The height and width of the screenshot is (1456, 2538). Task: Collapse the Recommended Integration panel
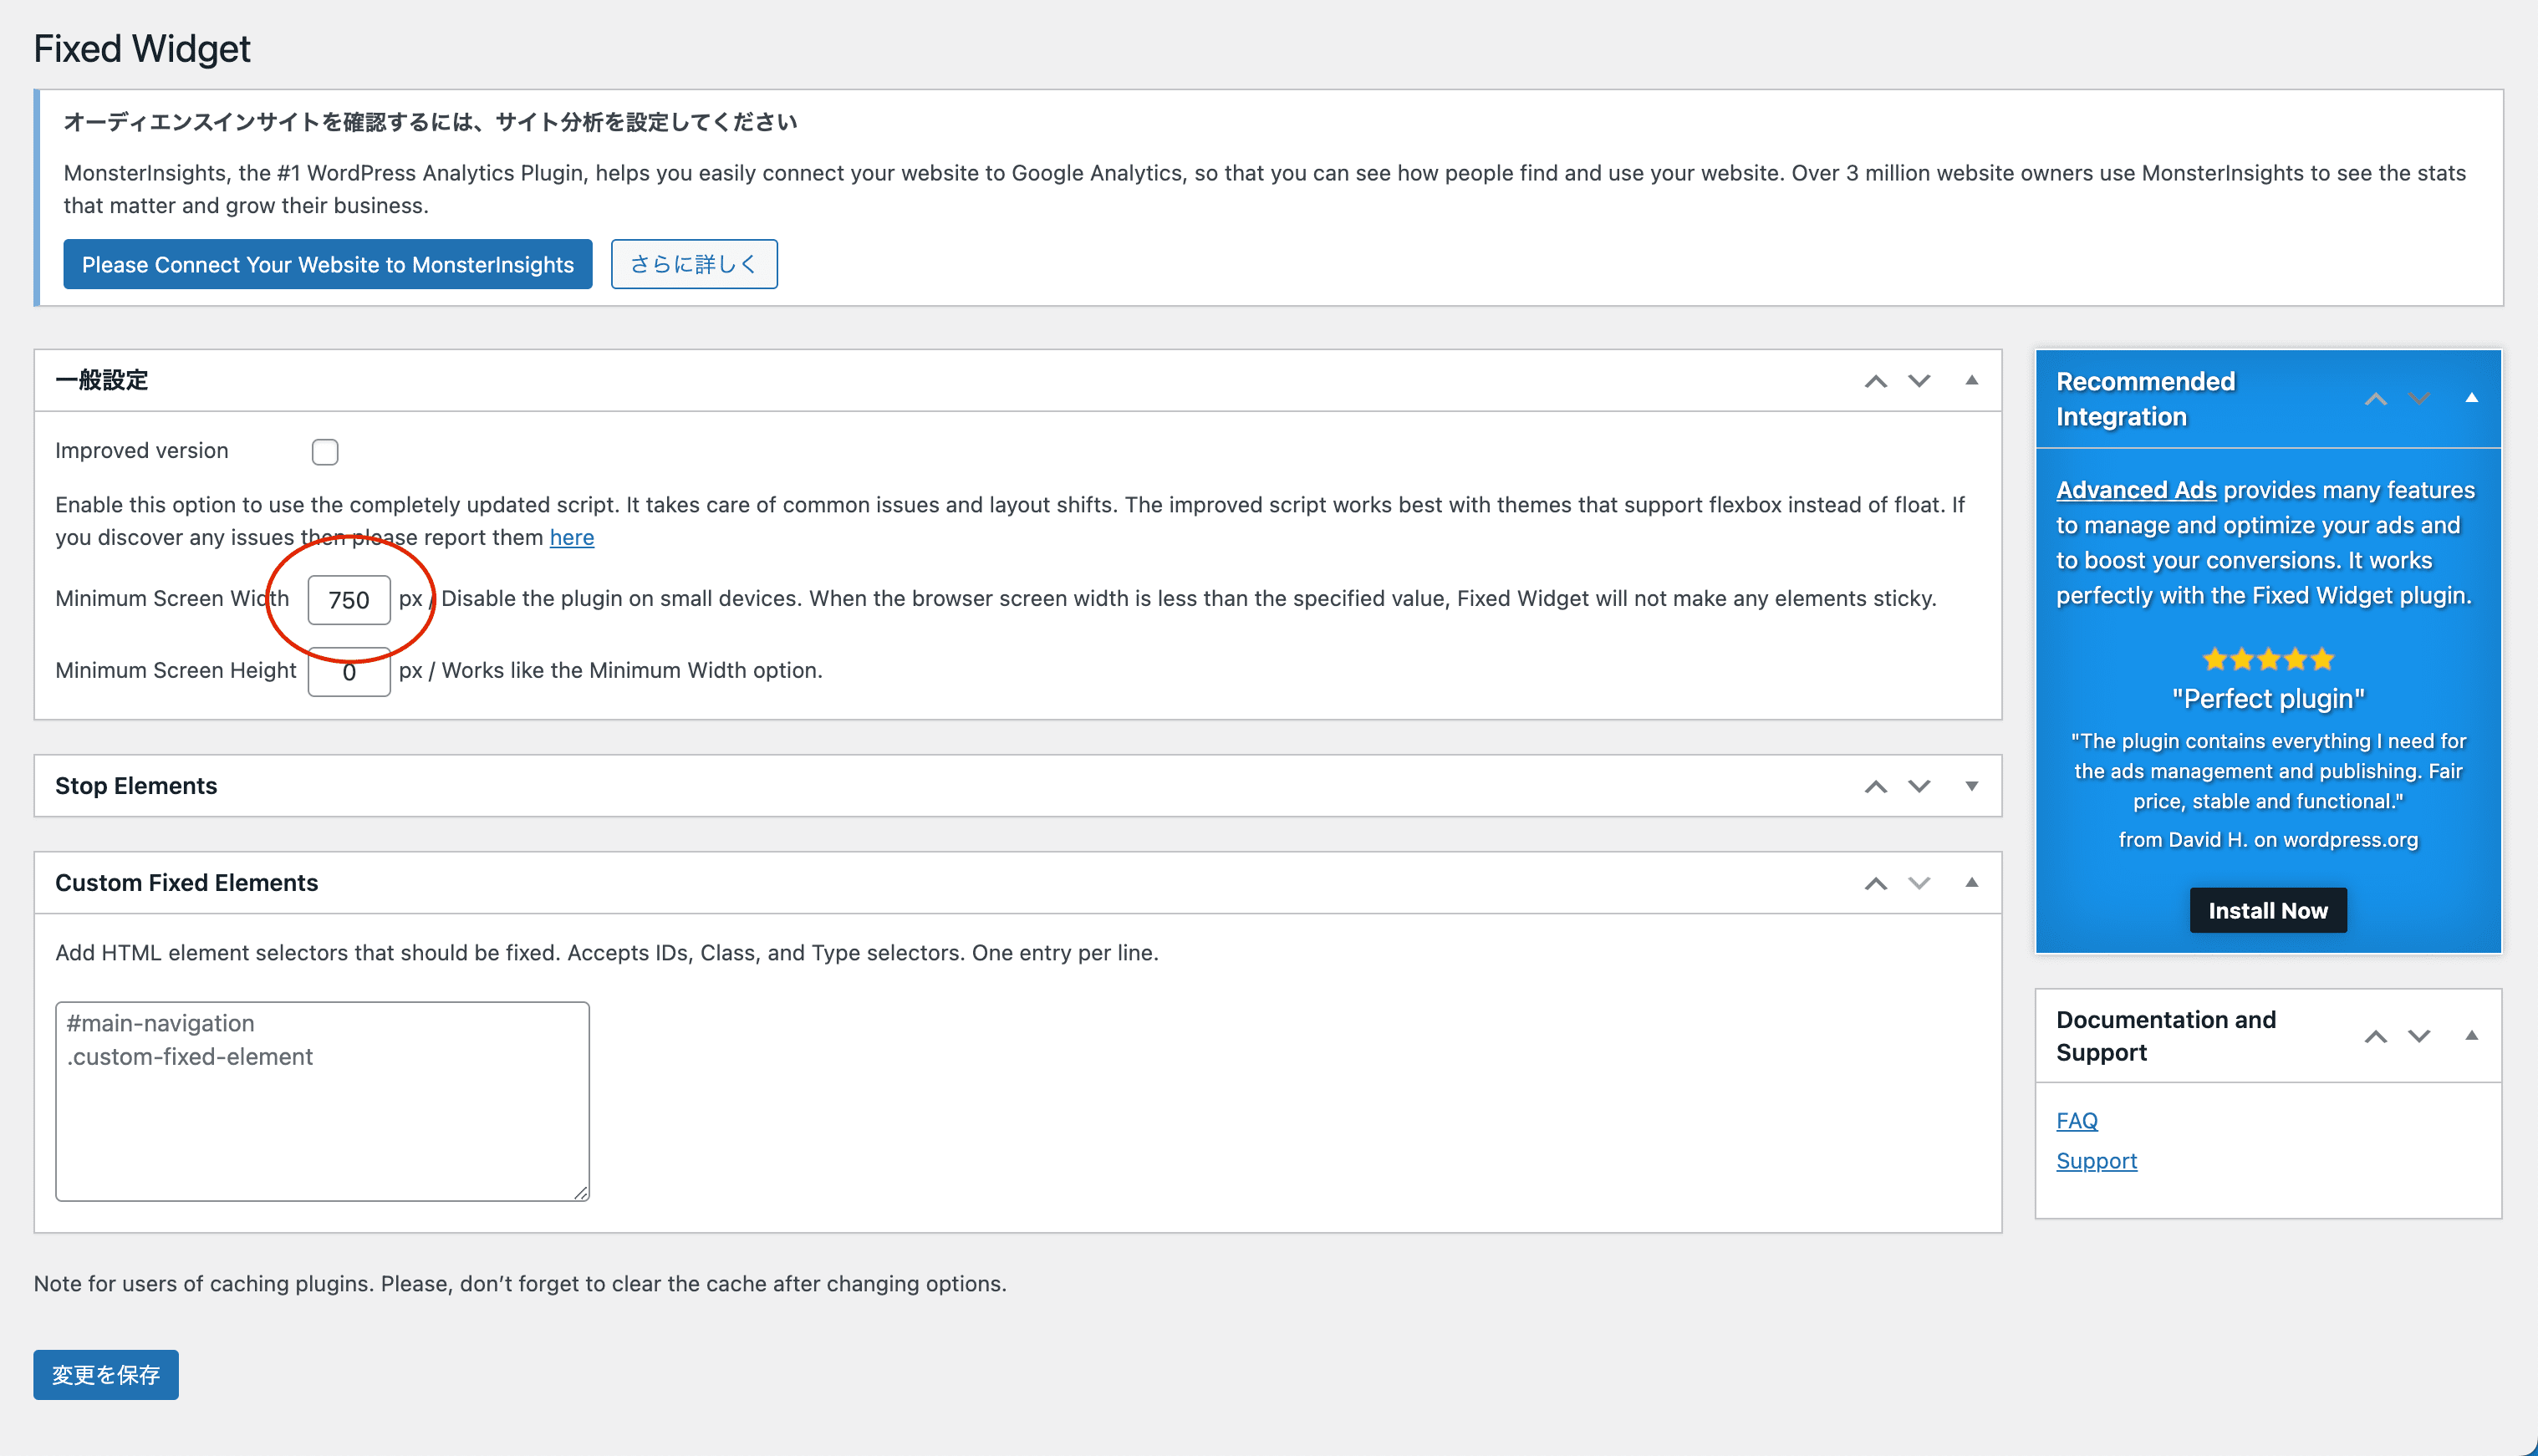tap(2471, 398)
